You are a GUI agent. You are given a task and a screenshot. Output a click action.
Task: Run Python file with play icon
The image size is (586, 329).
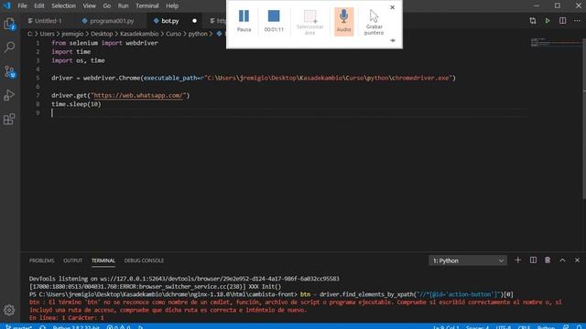tap(548, 21)
